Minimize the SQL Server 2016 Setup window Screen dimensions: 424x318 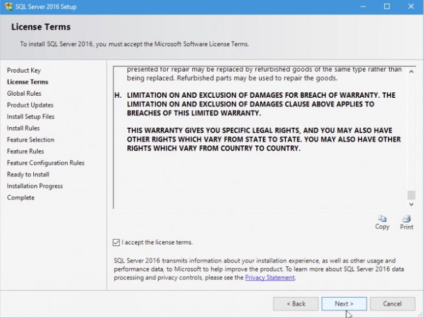pos(363,7)
